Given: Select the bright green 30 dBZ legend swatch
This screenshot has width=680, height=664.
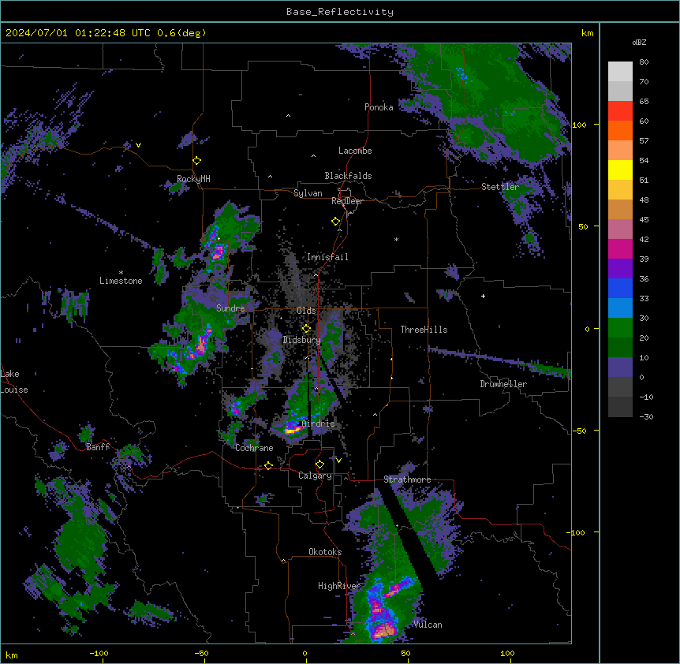Looking at the screenshot, I should 620,328.
